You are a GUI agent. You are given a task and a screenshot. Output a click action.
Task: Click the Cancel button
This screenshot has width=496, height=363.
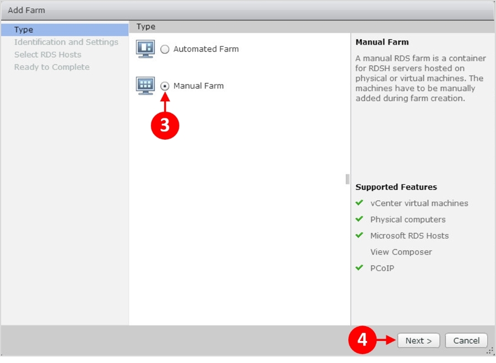click(466, 340)
